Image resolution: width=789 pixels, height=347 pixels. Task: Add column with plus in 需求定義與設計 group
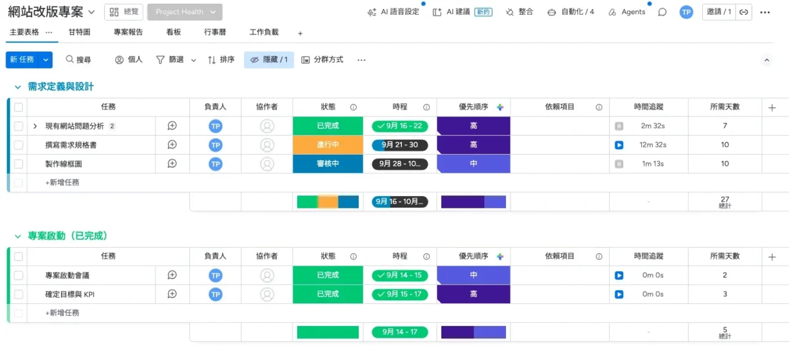click(772, 107)
